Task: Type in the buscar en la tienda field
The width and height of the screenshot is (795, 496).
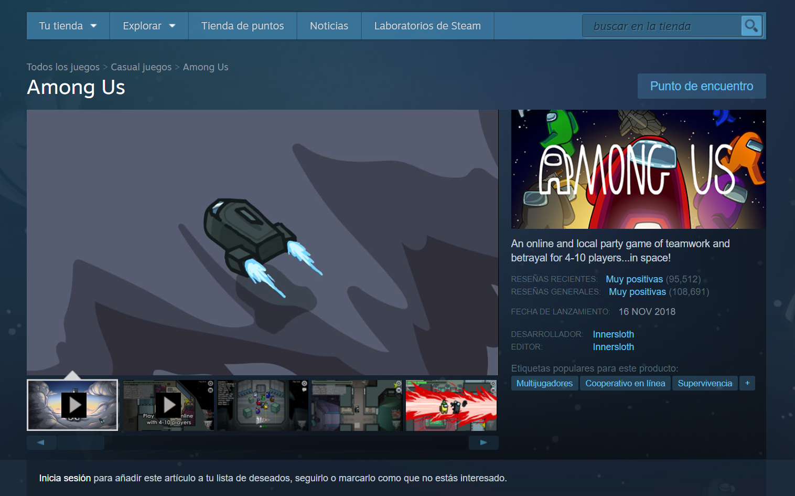Action: (x=661, y=26)
